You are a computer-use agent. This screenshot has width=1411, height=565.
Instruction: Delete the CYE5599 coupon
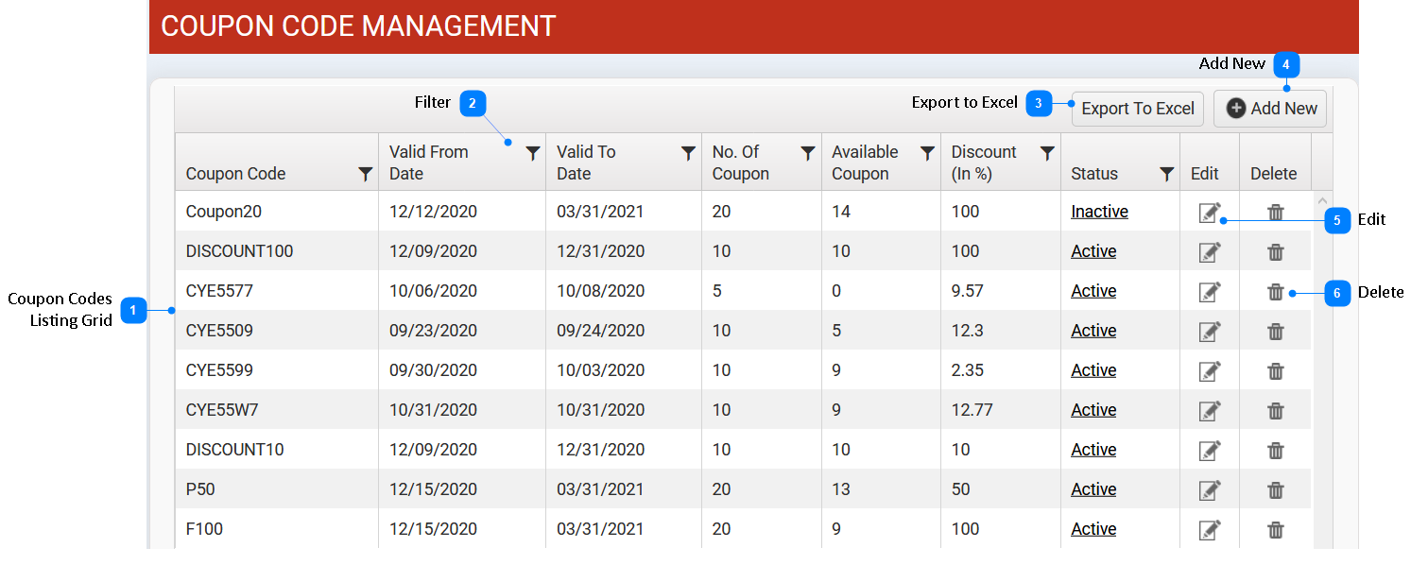click(x=1276, y=371)
